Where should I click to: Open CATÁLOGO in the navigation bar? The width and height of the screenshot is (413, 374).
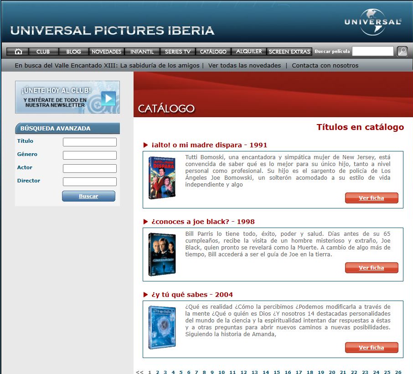point(213,52)
